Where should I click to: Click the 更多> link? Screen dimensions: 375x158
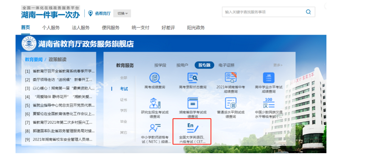coord(278,65)
